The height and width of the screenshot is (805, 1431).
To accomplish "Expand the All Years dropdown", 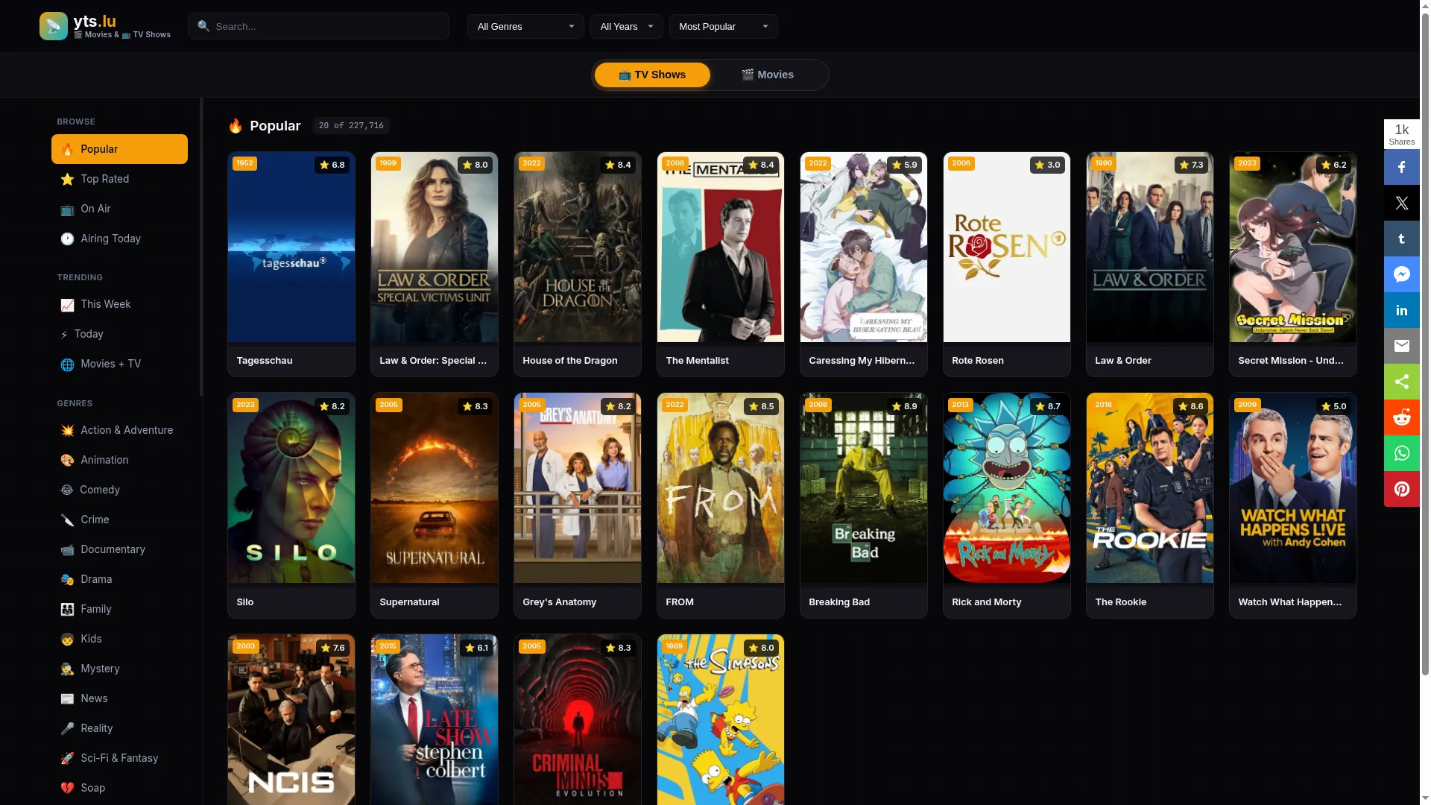I will 626,27.
